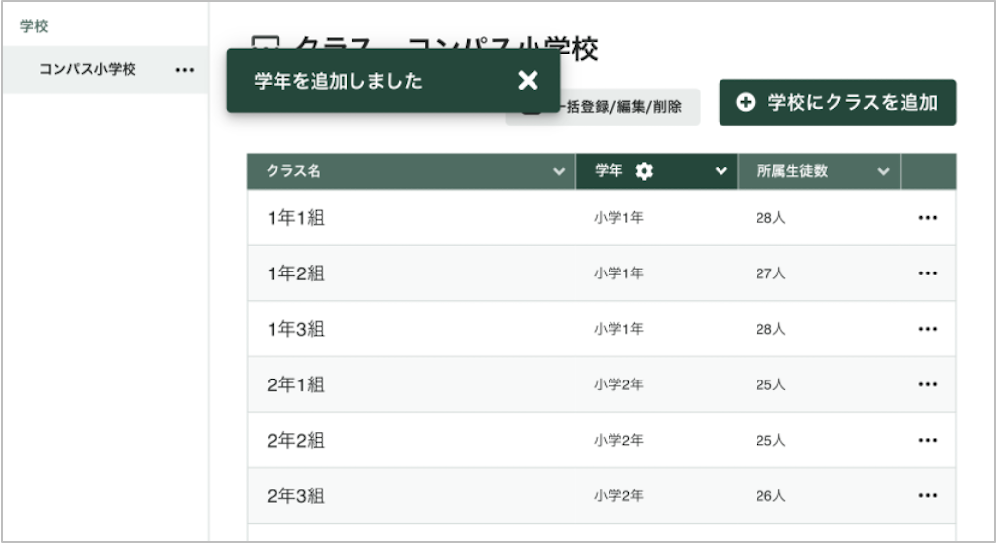
Task: Open the more menu for 2年2組 row
Action: pyautogui.click(x=927, y=440)
